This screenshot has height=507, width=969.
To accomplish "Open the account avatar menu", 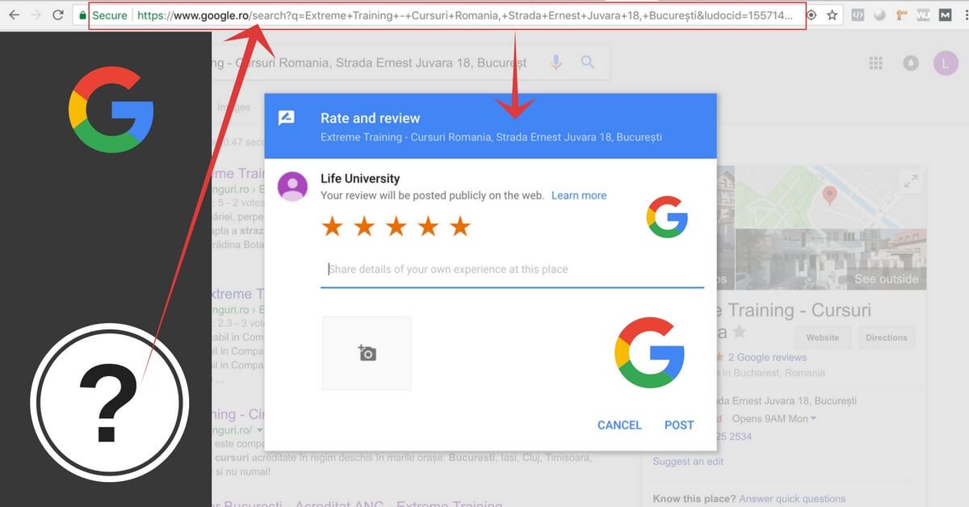I will pyautogui.click(x=945, y=62).
